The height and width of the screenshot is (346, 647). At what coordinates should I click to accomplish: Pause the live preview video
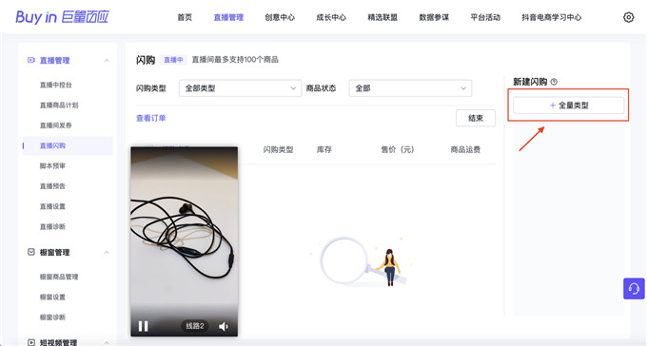pos(143,326)
